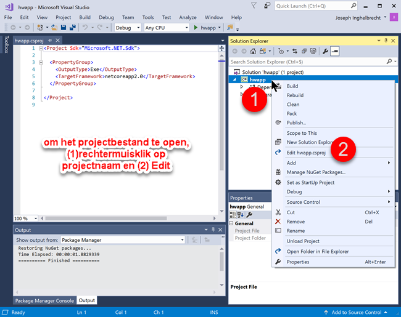Viewport: 401px width, 317px height.
Task: Click Solution Explorer switch views icon
Action: coord(263,51)
